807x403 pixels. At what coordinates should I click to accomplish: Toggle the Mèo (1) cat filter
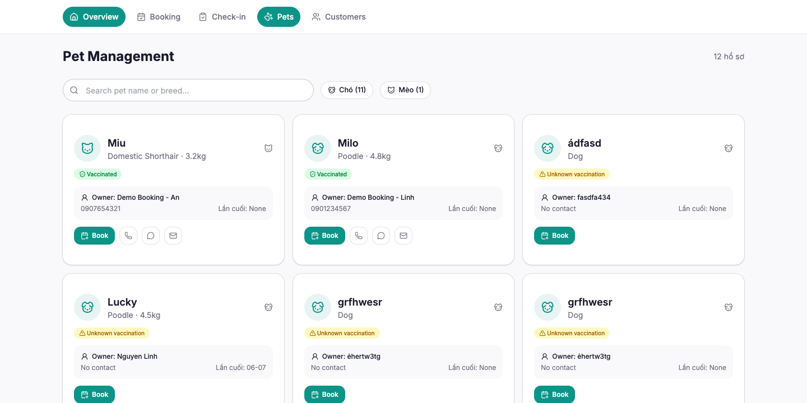(x=405, y=90)
